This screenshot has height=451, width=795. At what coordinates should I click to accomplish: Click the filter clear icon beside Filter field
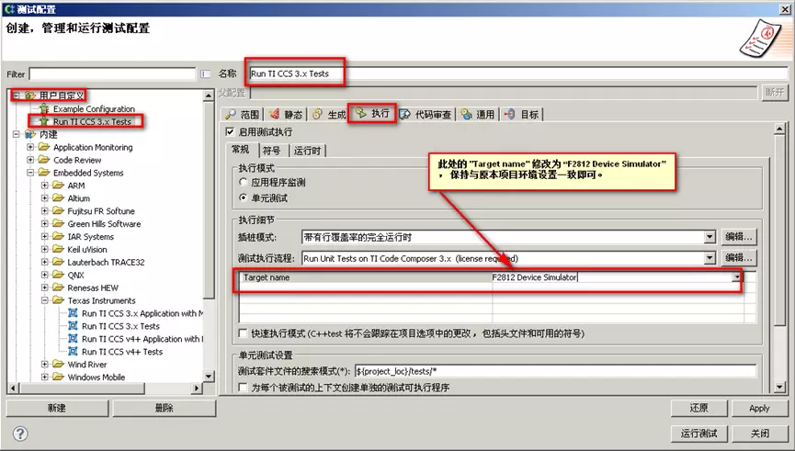click(x=205, y=74)
